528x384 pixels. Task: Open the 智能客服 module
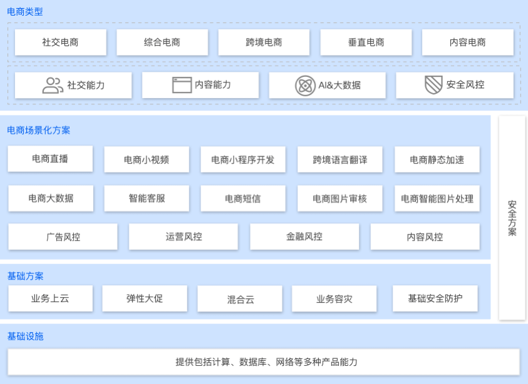pyautogui.click(x=147, y=198)
